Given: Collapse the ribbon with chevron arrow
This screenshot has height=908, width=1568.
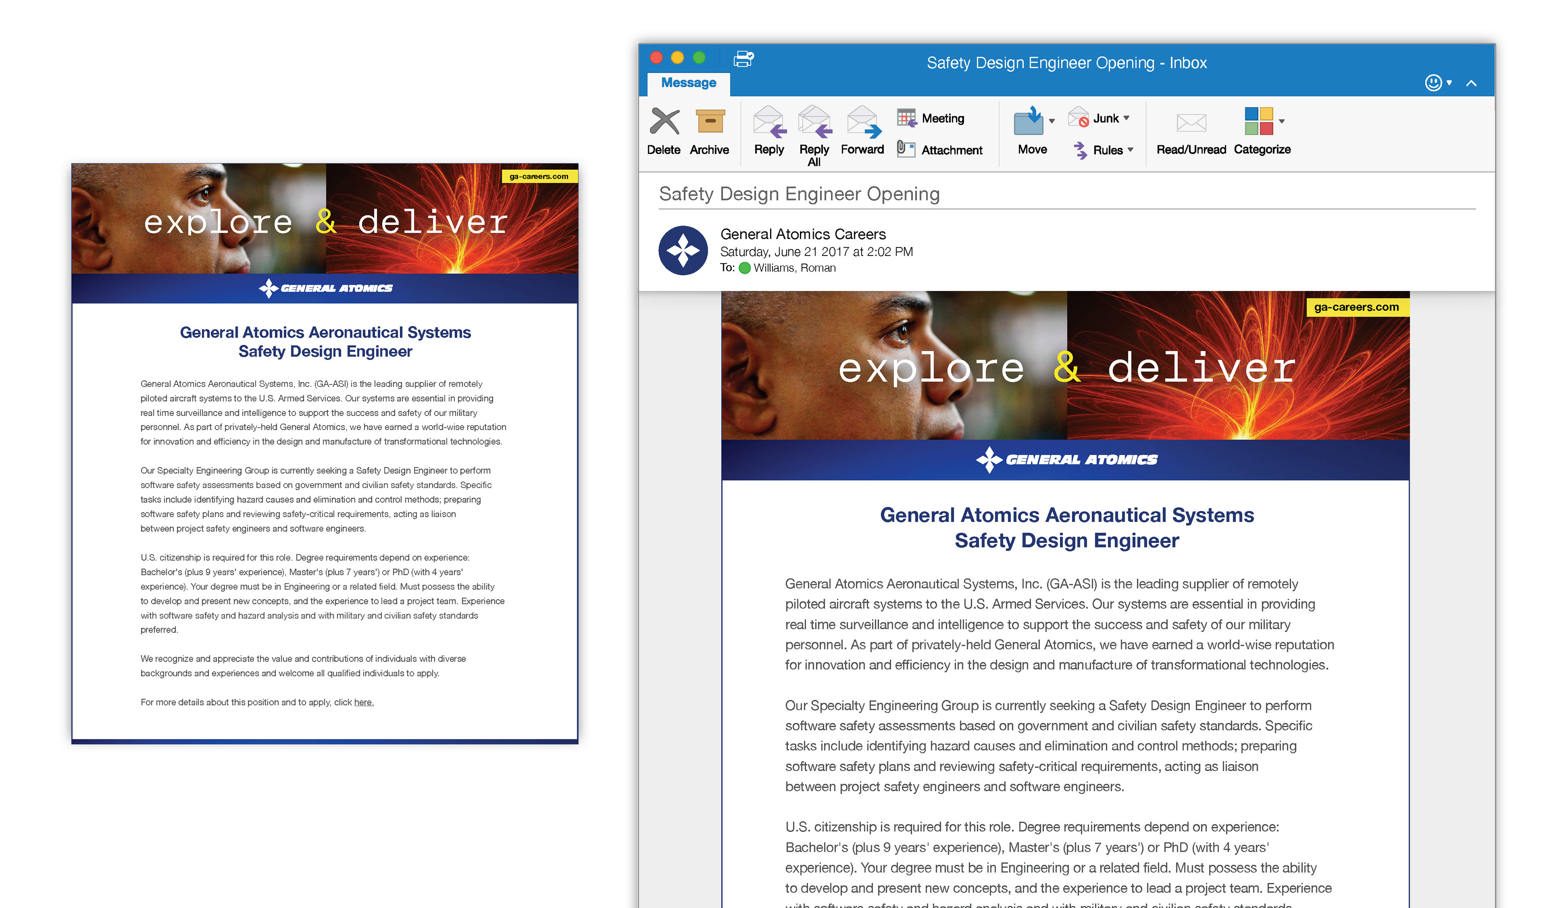Looking at the screenshot, I should (1471, 83).
